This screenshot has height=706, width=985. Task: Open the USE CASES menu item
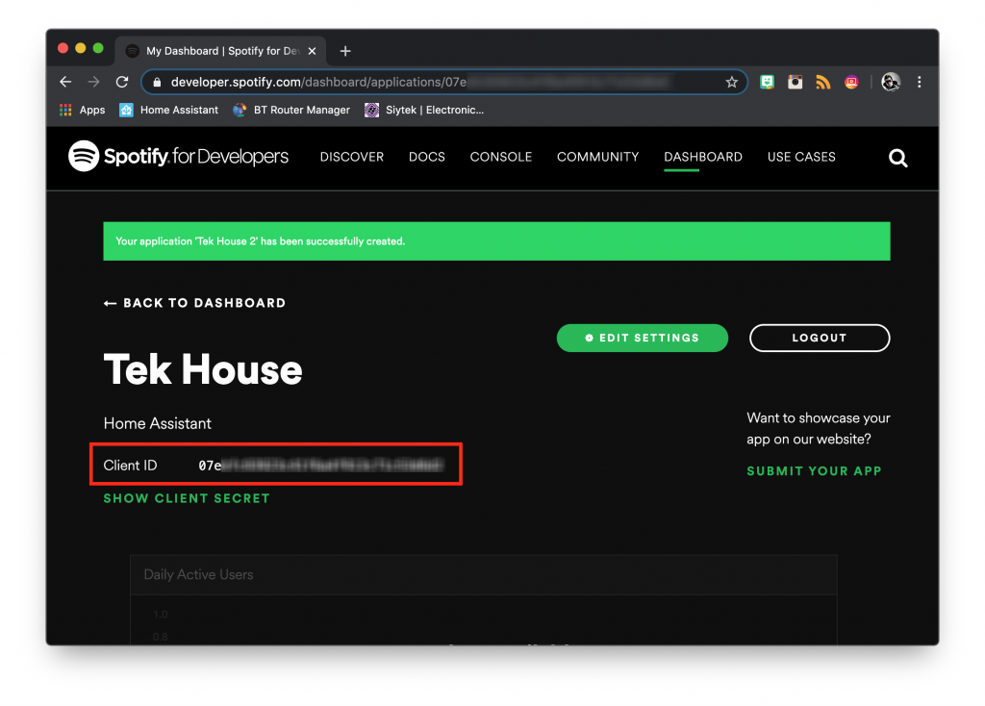[x=801, y=157]
